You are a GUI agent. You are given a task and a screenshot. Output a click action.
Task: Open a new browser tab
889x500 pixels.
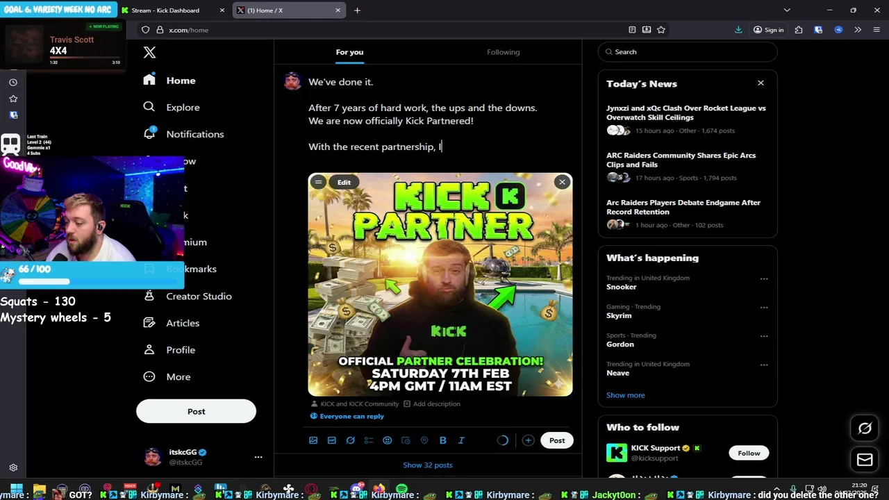point(357,10)
